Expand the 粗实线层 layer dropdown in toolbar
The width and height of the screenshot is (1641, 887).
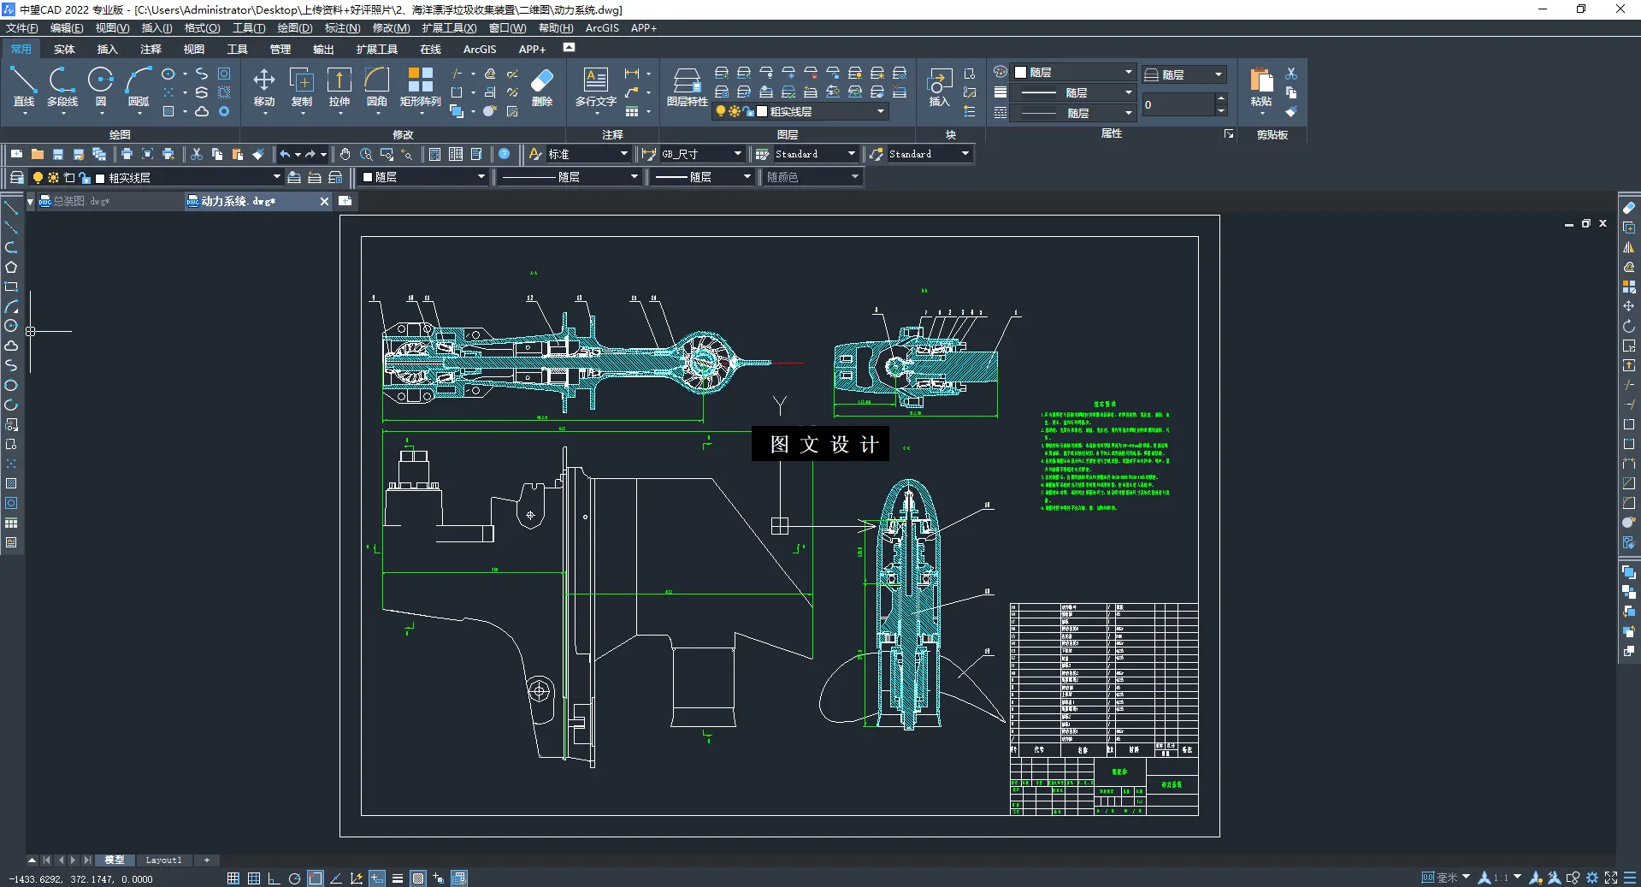(276, 177)
